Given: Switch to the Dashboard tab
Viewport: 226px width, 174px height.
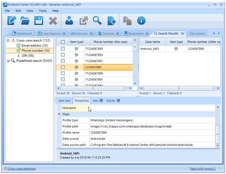Looking at the screenshot, I should [22, 33].
